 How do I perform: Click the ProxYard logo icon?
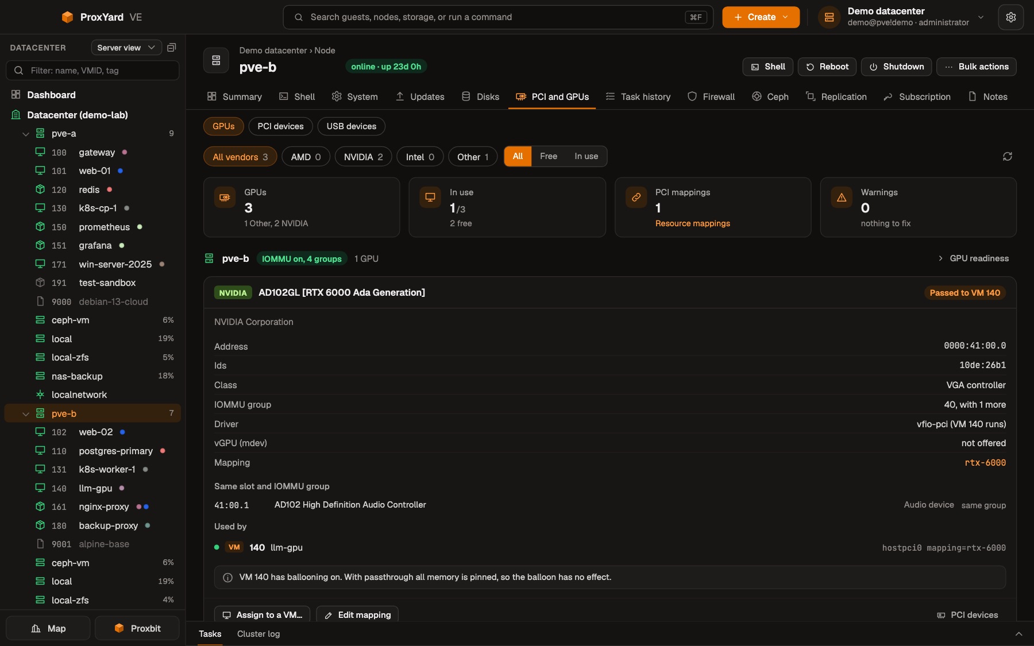point(67,17)
